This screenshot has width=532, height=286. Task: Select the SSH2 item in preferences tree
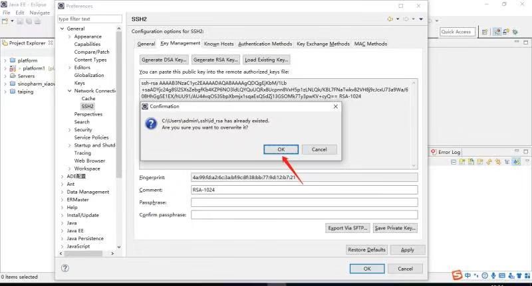coord(88,106)
